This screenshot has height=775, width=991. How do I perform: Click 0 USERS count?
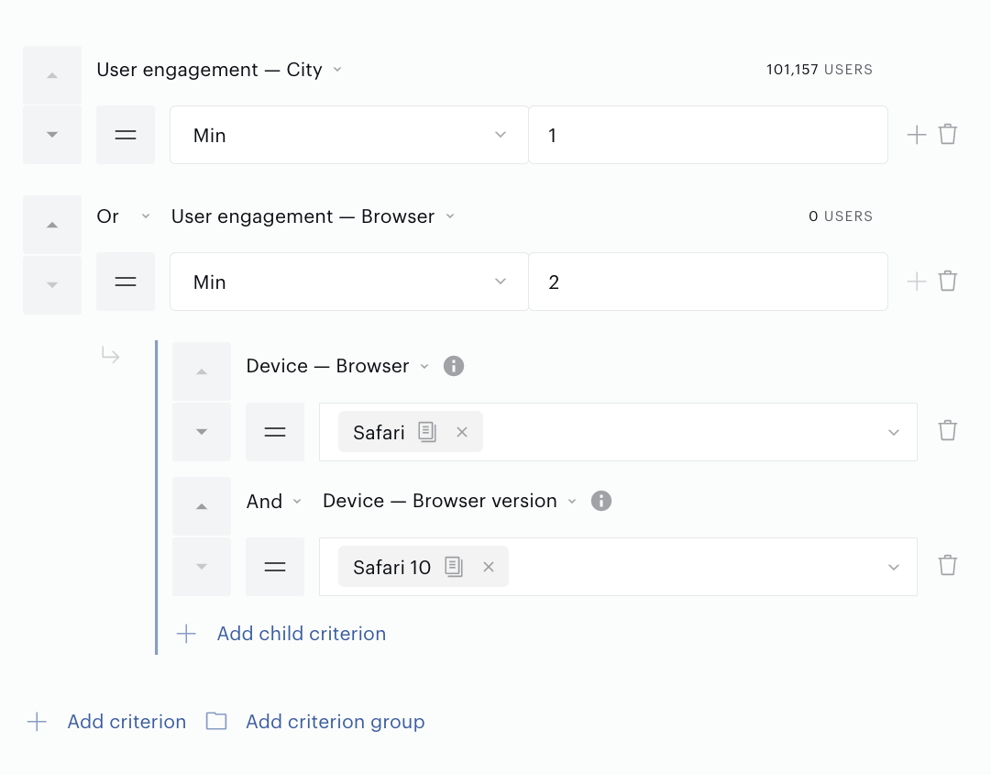(x=840, y=216)
